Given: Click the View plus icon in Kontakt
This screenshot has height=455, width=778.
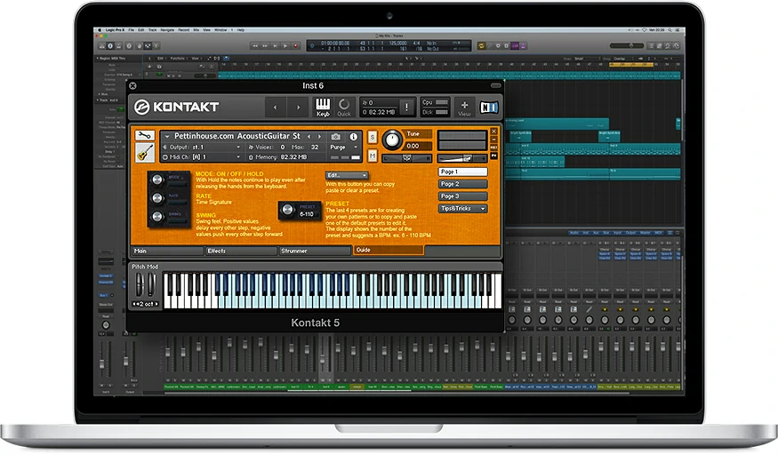Looking at the screenshot, I should point(464,108).
